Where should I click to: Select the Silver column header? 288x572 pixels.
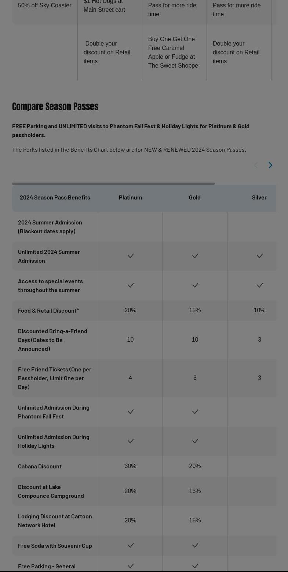pyautogui.click(x=259, y=197)
